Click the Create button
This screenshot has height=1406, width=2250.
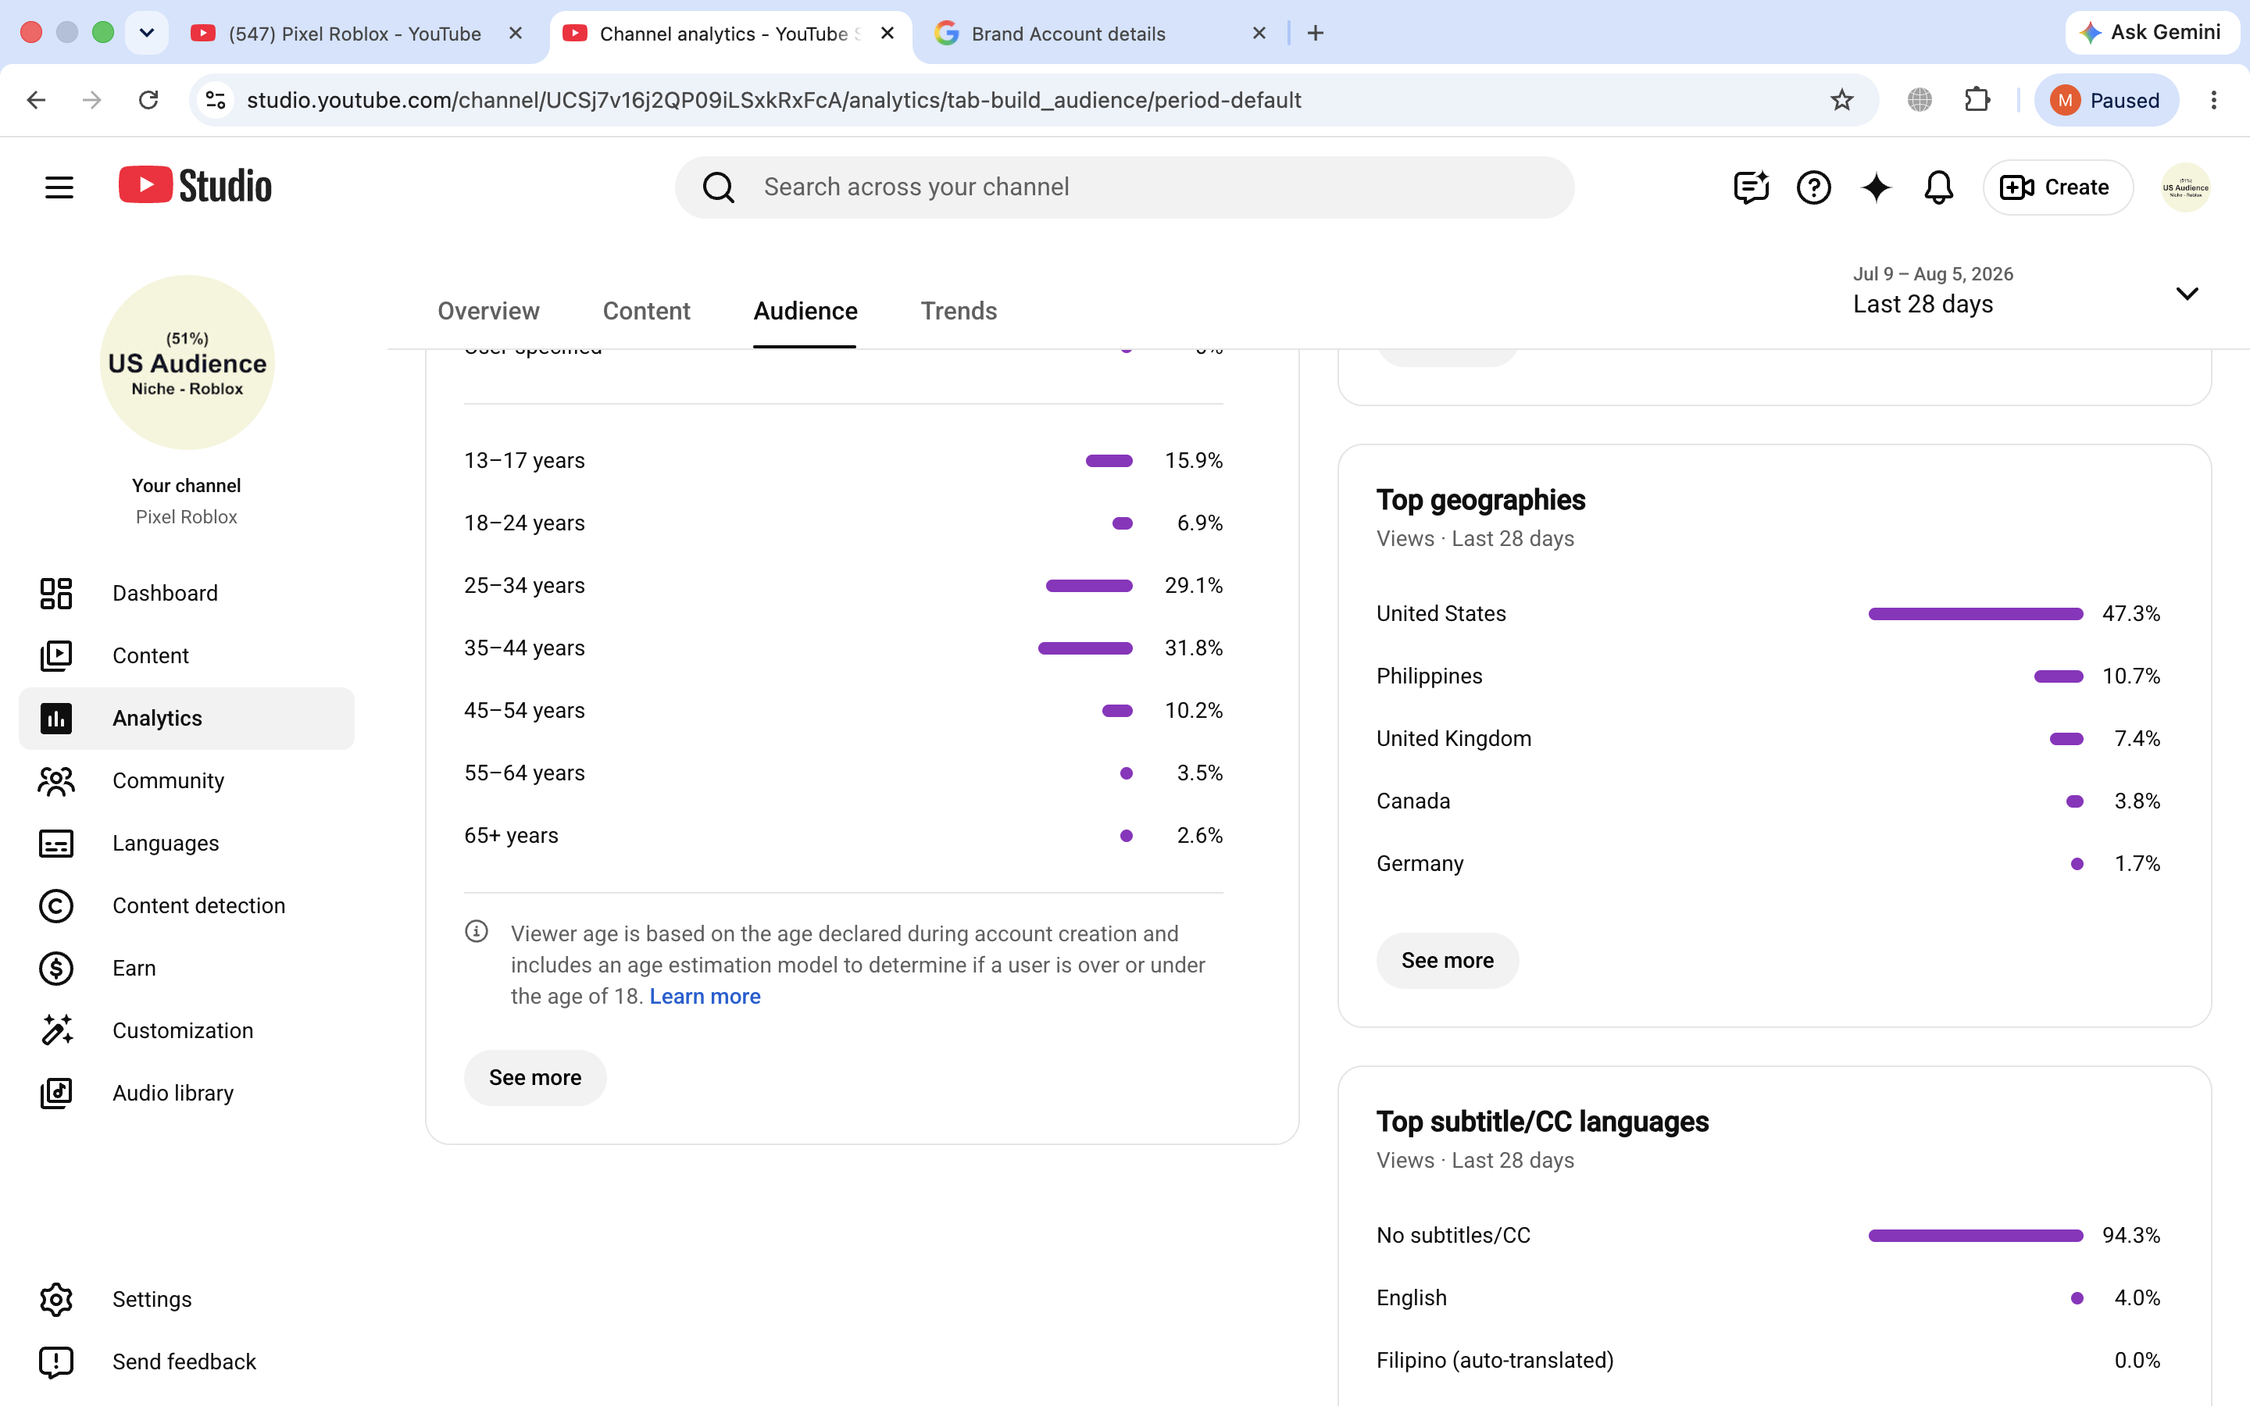point(2058,187)
